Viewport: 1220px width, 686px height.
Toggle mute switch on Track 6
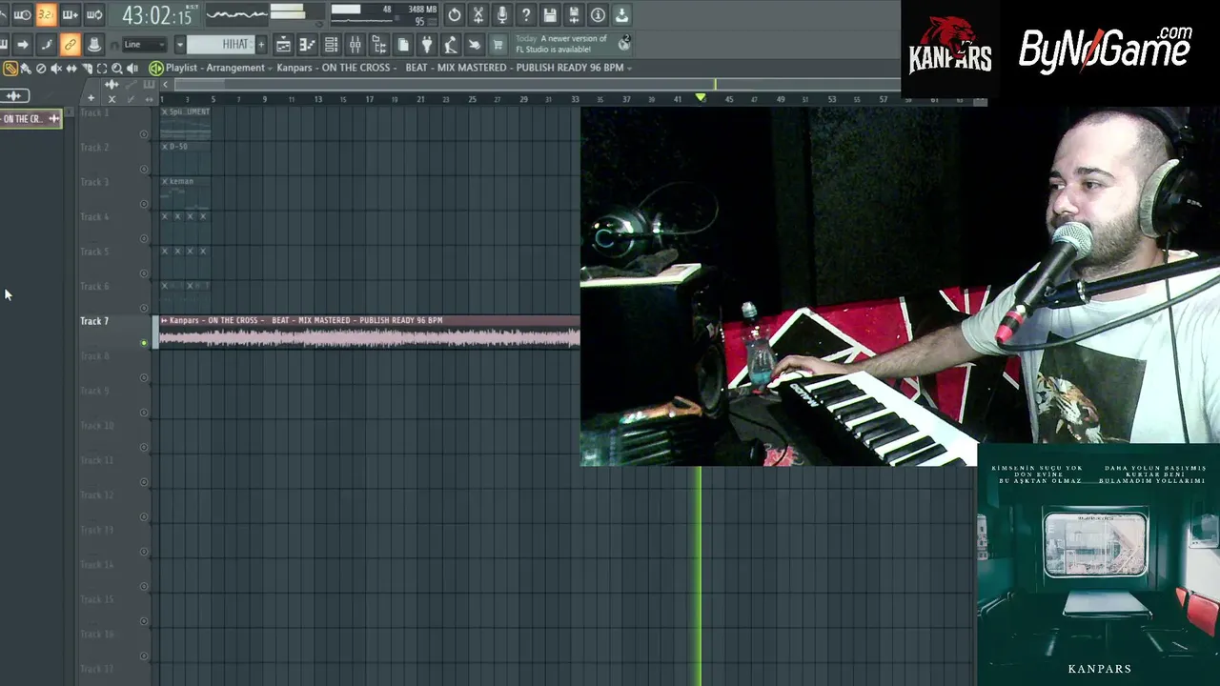144,309
